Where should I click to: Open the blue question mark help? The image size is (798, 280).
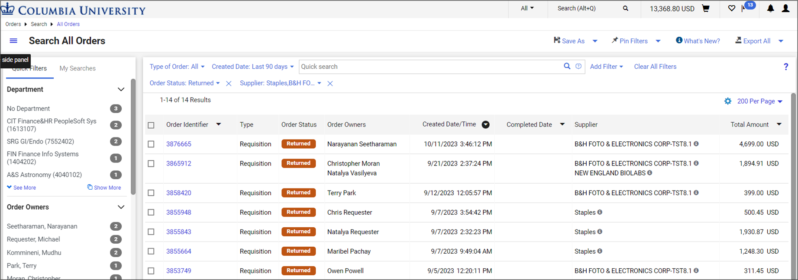pos(786,67)
